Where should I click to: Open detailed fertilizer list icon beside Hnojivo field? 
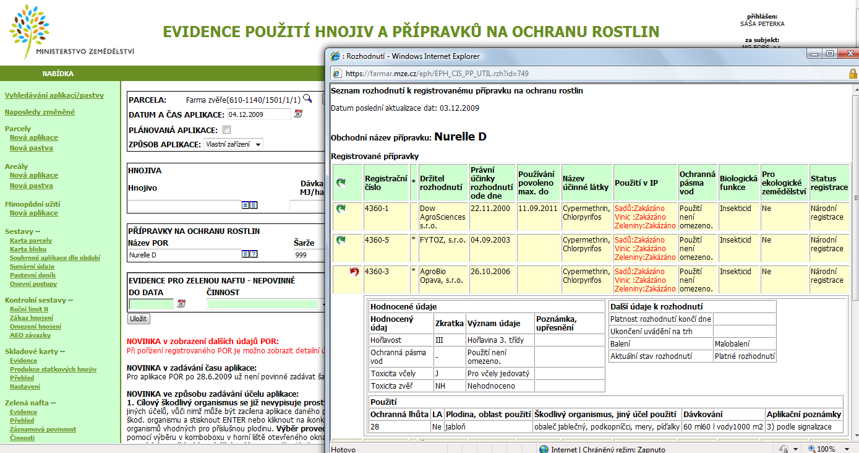click(x=254, y=205)
